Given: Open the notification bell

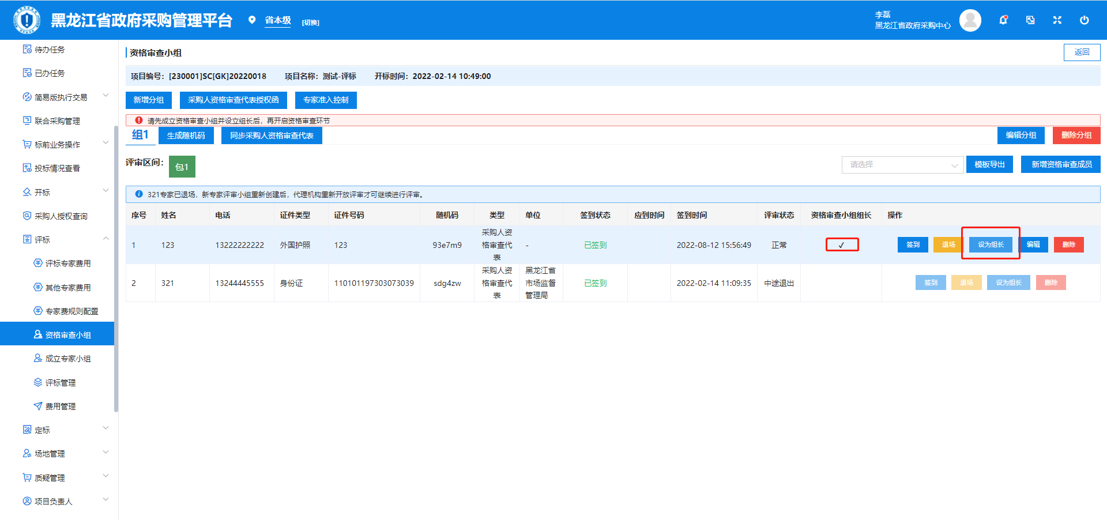Looking at the screenshot, I should [1003, 20].
